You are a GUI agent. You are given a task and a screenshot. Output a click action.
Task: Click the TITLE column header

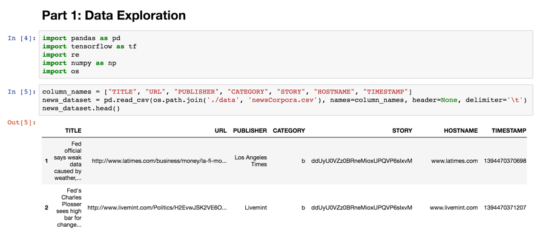tap(73, 130)
